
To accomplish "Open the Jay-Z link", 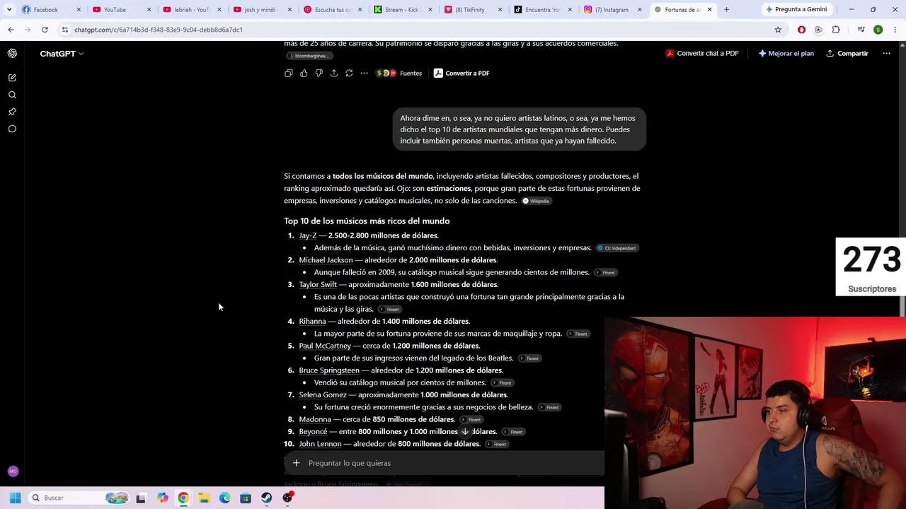I will pos(307,235).
